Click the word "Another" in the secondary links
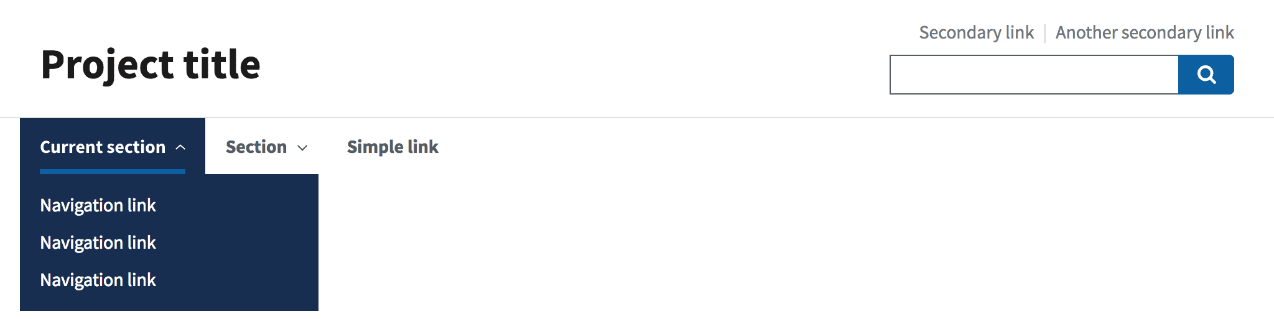The height and width of the screenshot is (319, 1274). click(x=1086, y=32)
